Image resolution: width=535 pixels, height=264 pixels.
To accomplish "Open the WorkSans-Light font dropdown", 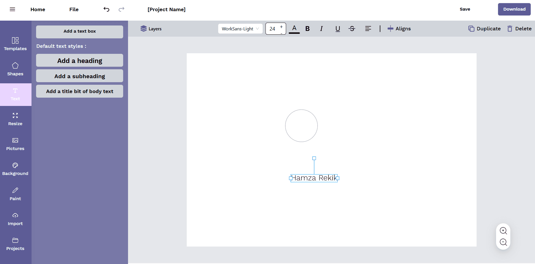I will [x=240, y=29].
